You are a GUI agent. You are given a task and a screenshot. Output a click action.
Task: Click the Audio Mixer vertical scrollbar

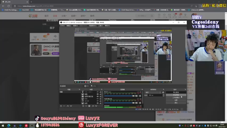click(x=143, y=97)
